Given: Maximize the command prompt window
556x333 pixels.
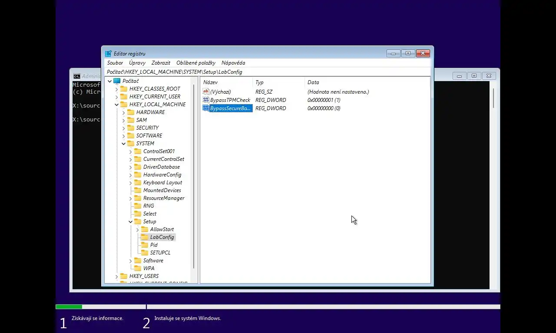Looking at the screenshot, I should coord(474,76).
